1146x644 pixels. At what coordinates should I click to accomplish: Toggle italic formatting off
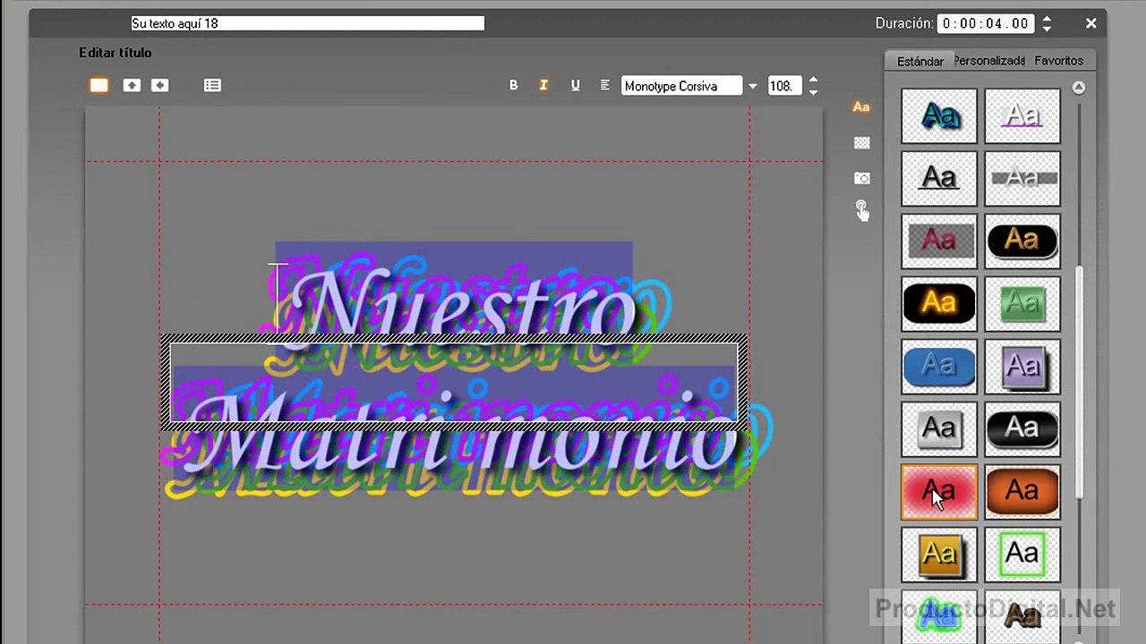(x=543, y=85)
